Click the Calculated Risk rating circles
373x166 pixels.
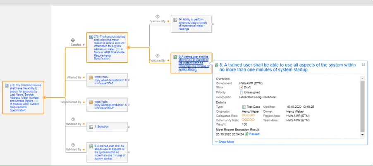coord(248,115)
